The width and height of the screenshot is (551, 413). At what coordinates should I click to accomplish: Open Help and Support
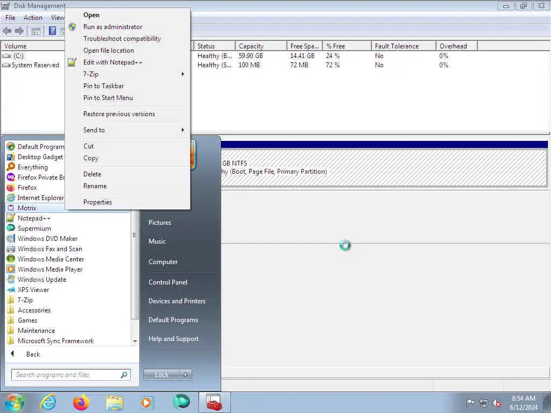click(x=174, y=339)
